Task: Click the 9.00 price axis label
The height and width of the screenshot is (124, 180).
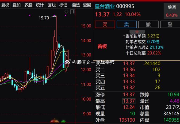Action: pos(87,114)
